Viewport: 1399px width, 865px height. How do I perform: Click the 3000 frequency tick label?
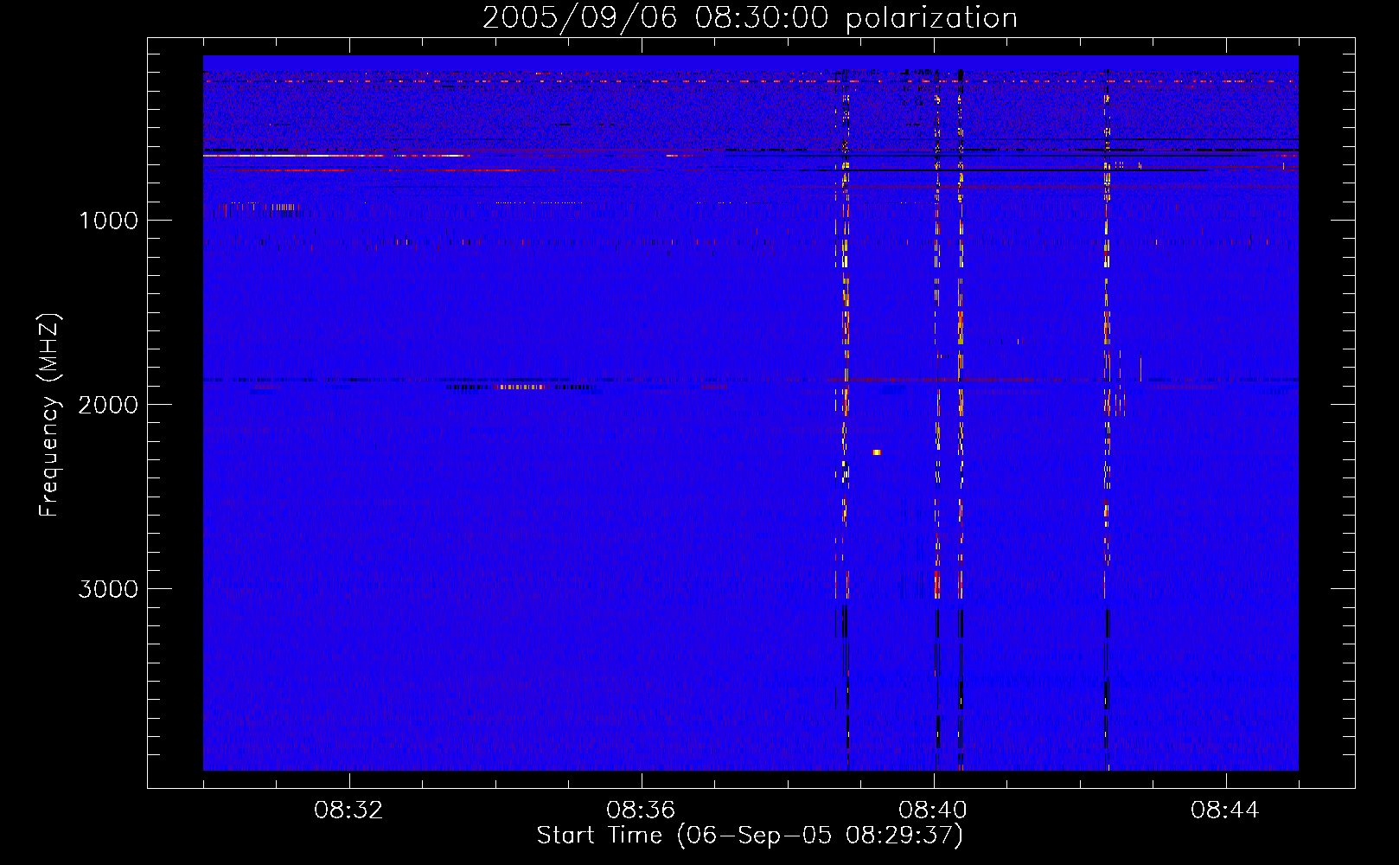click(108, 588)
